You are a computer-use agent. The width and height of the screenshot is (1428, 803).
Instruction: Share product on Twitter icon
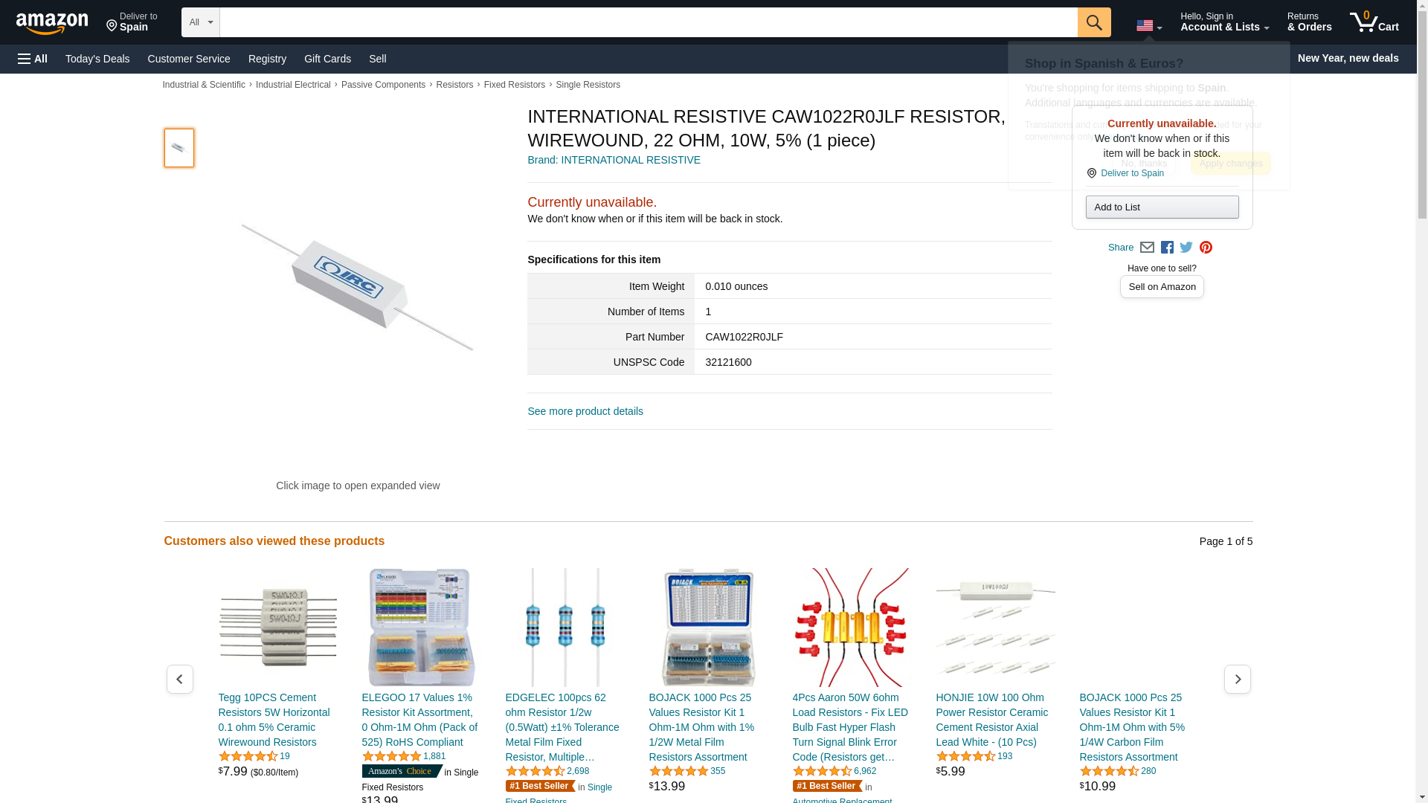(x=1186, y=248)
